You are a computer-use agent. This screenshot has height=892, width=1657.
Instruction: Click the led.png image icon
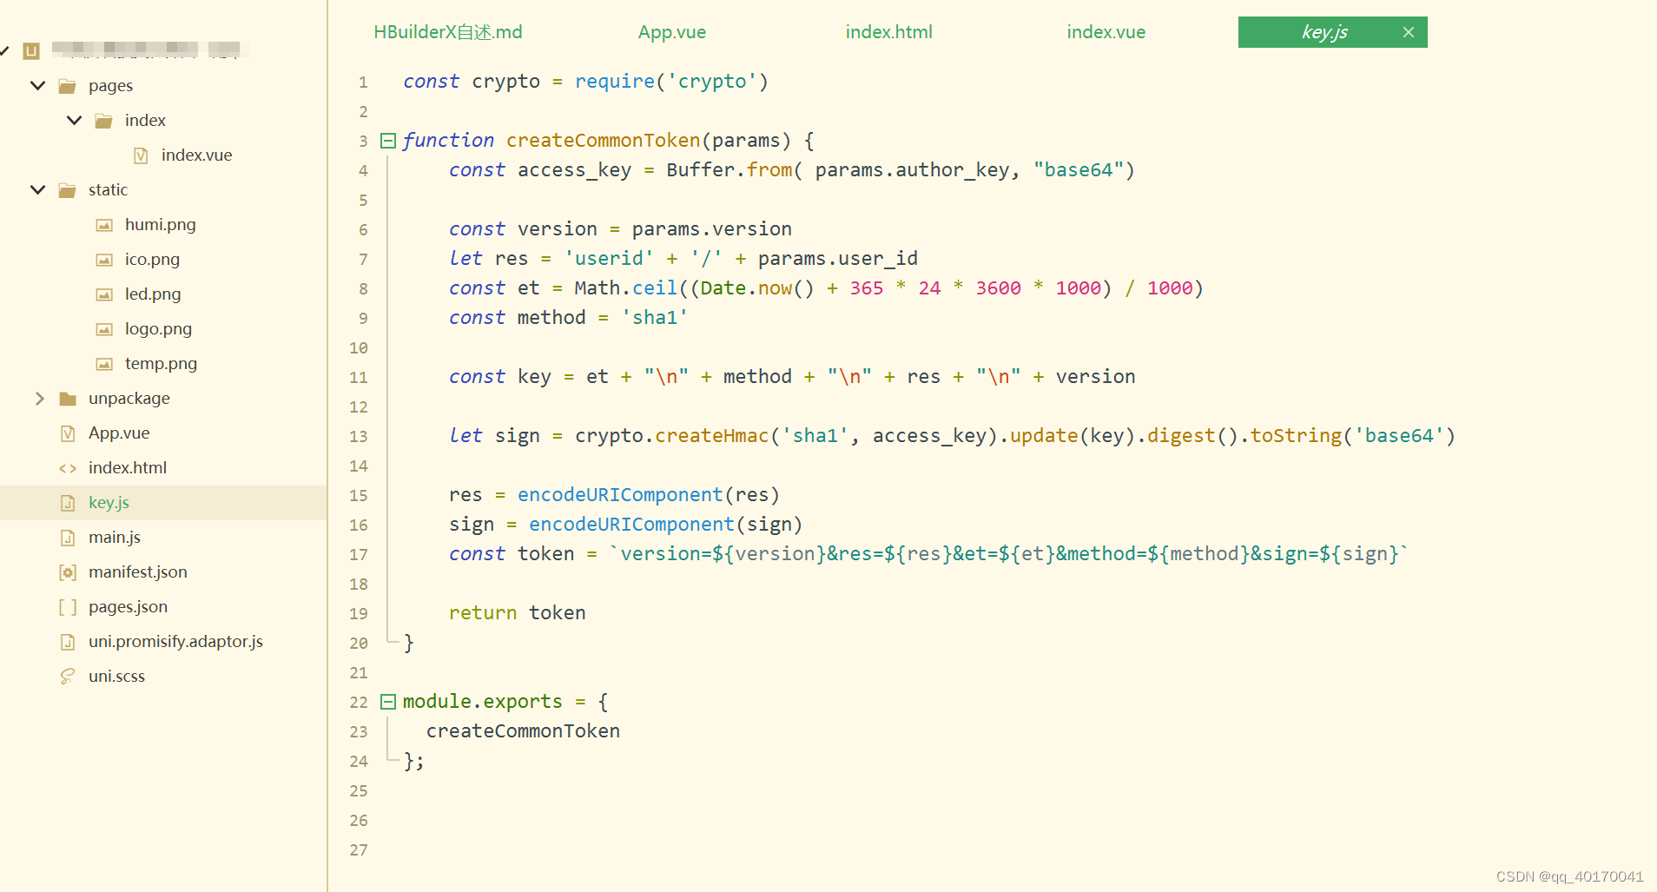(104, 294)
